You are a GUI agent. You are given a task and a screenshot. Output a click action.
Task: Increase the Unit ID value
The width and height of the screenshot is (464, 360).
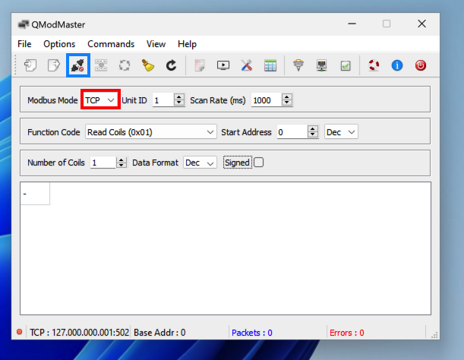pyautogui.click(x=179, y=96)
